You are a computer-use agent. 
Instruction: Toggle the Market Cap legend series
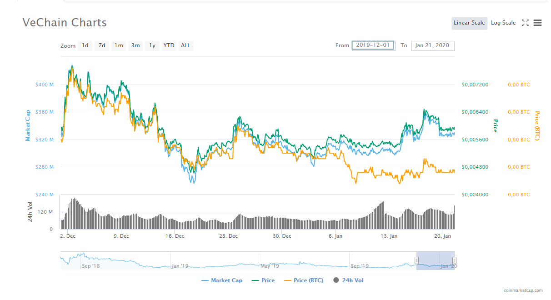[222, 280]
